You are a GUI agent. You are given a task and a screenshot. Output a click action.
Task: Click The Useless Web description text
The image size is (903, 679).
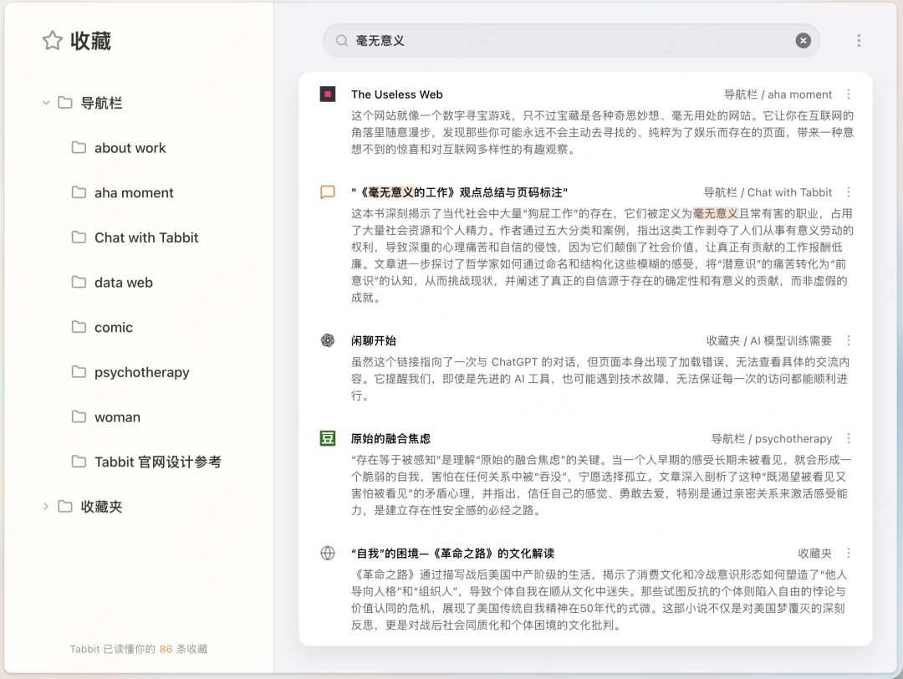tap(602, 132)
